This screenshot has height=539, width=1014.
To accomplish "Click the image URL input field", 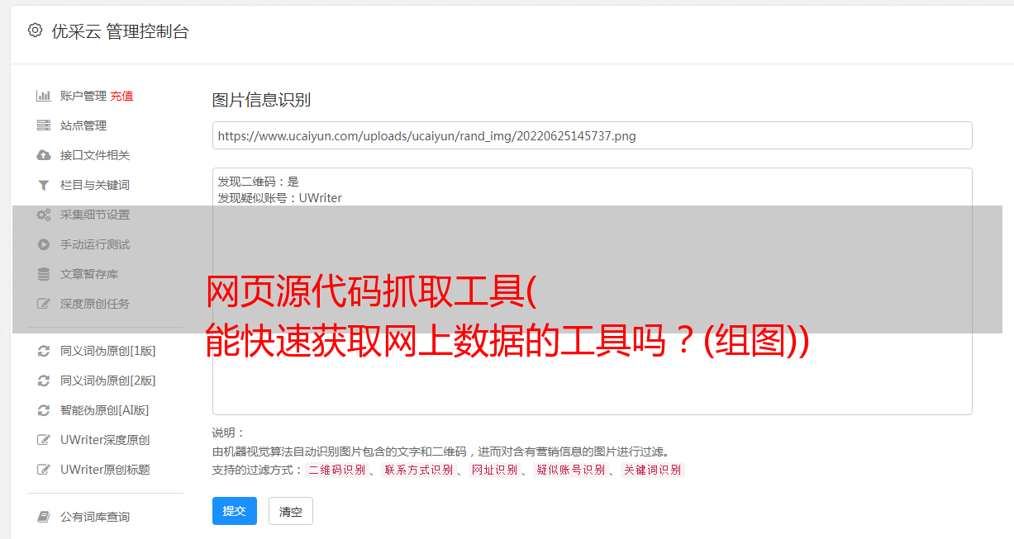I will tap(592, 135).
